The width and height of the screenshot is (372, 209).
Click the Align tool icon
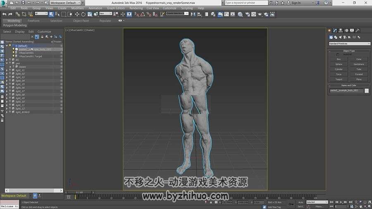(x=200, y=14)
